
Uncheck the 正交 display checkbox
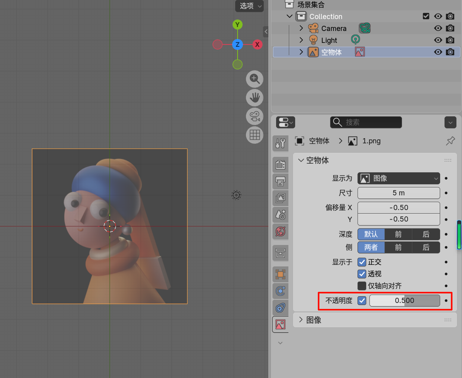pos(362,262)
